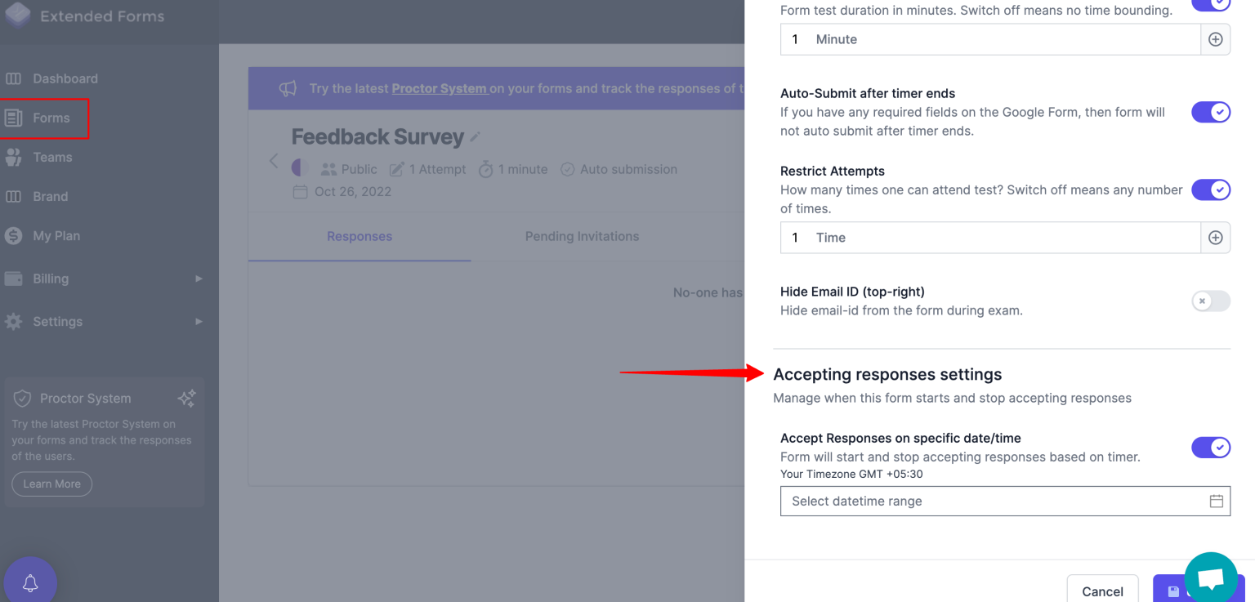
Task: Turn off Accept Responses on specific date/time
Action: (x=1210, y=447)
